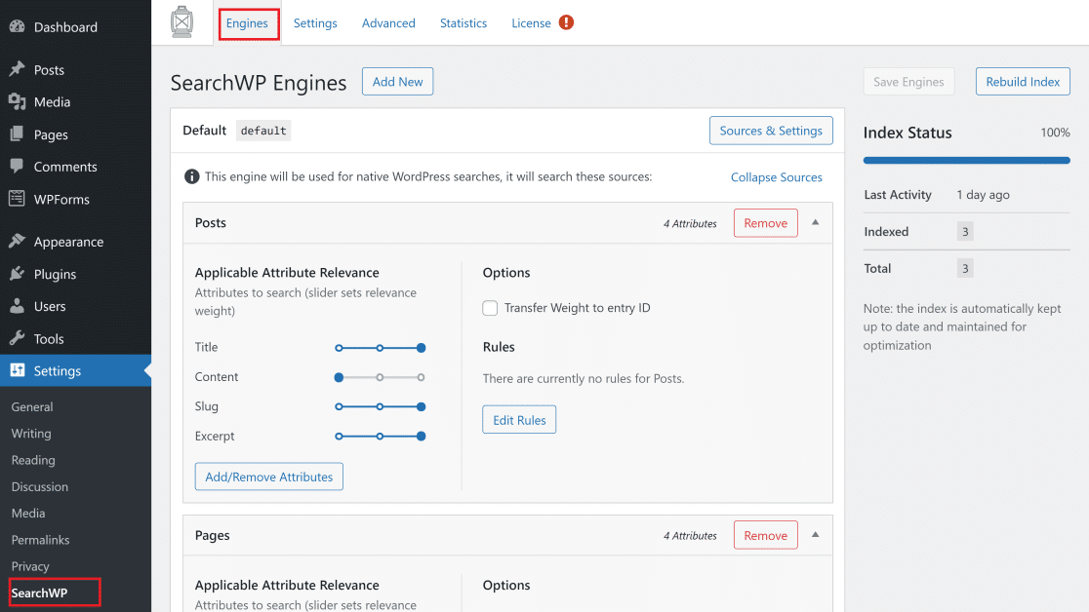Screen dimensions: 1089x612
Task: Click the Posts pushpin icon in sidebar
Action: pyautogui.click(x=18, y=69)
